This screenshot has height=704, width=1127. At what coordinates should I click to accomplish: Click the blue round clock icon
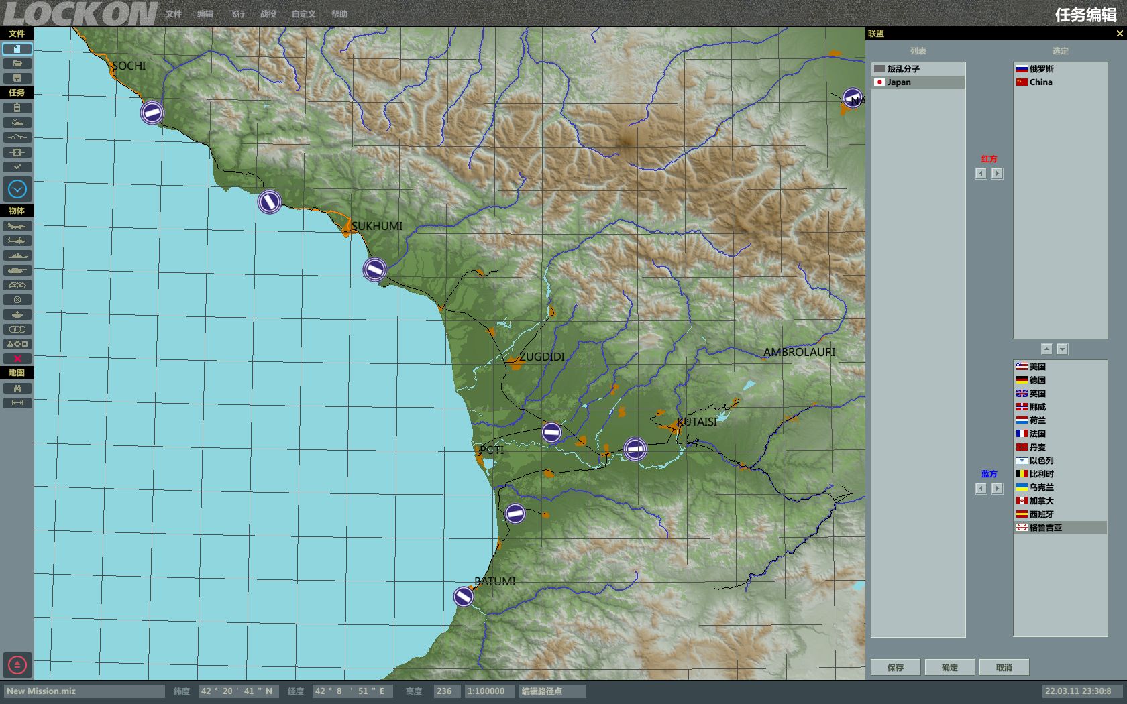(x=17, y=190)
